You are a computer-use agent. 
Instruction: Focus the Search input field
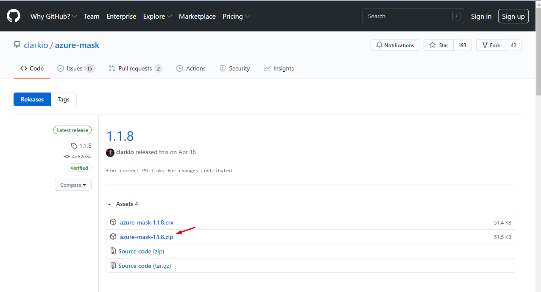coord(413,16)
